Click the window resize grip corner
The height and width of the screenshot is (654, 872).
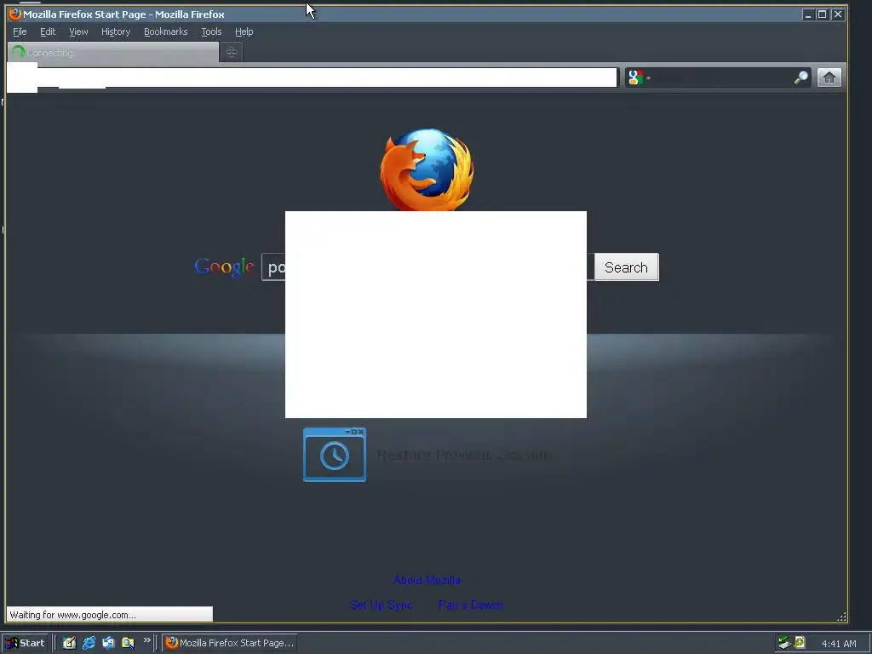(841, 617)
